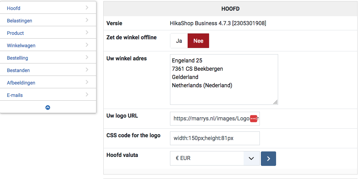The width and height of the screenshot is (359, 179).
Task: Open the Hoofd menu section
Action: 14,8
